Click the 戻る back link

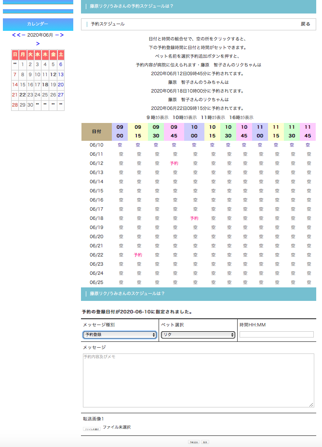pos(306,24)
